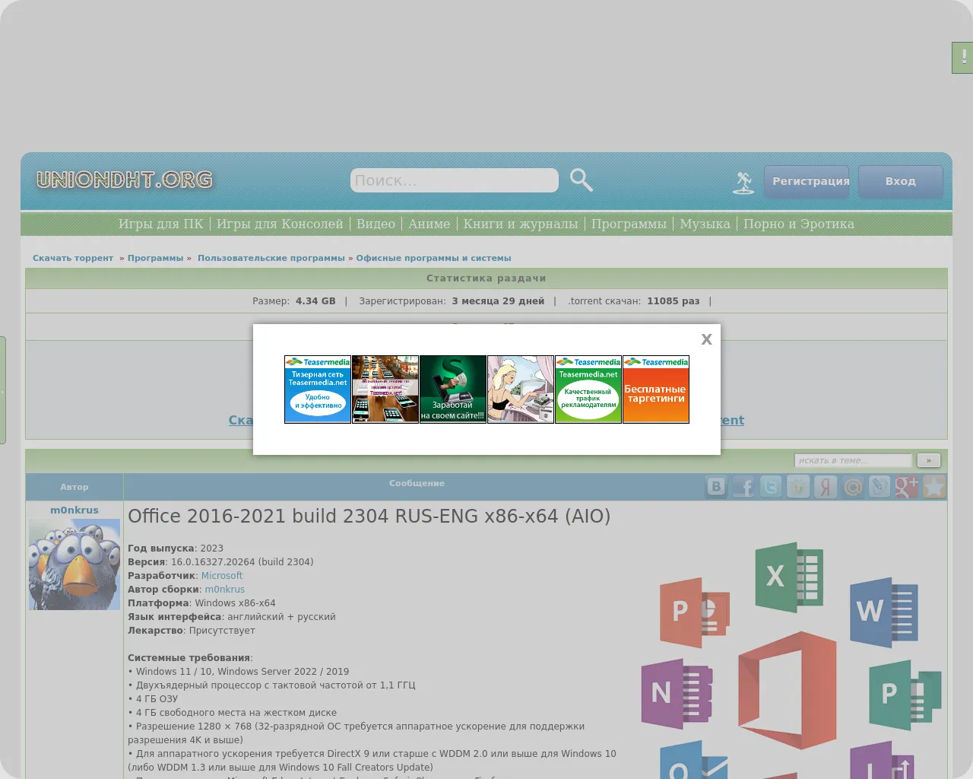Open Игры для Консолей menu
The width and height of the screenshot is (973, 779).
[x=280, y=224]
